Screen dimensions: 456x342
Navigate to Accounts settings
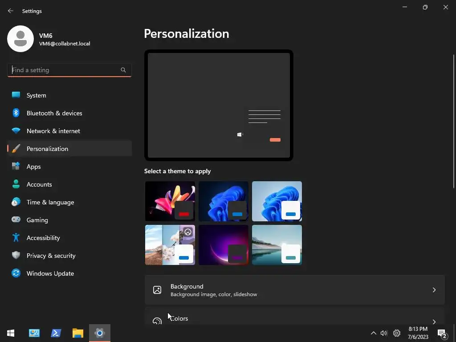tap(69, 184)
